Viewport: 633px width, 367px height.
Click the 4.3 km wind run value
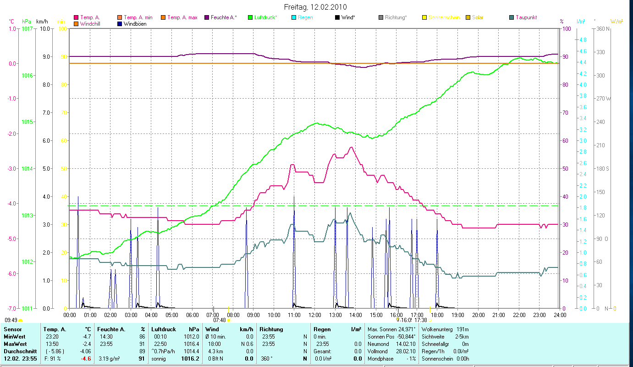pos(215,351)
